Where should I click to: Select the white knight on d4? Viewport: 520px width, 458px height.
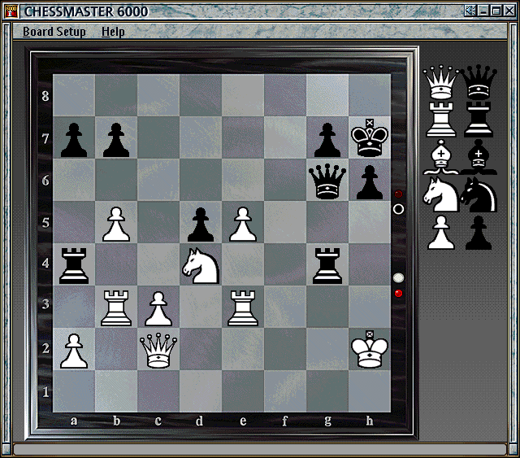[201, 266]
